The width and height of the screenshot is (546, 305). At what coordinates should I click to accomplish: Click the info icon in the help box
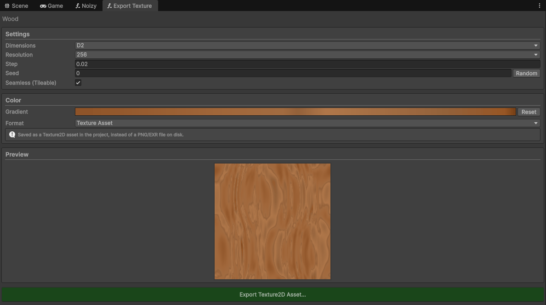tap(12, 135)
